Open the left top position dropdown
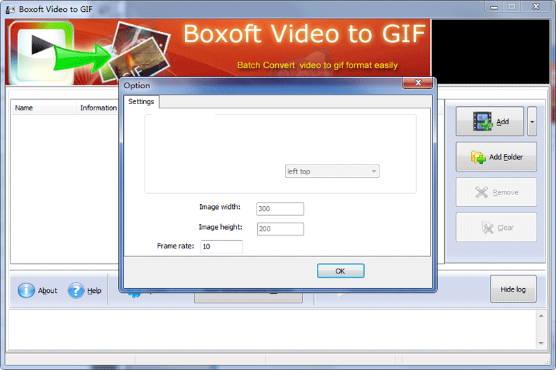Screen dimensions: 556x370 (x=332, y=171)
